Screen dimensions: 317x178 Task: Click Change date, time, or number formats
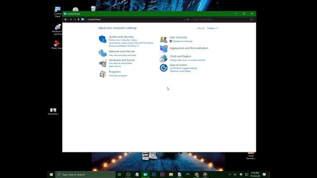187,60
